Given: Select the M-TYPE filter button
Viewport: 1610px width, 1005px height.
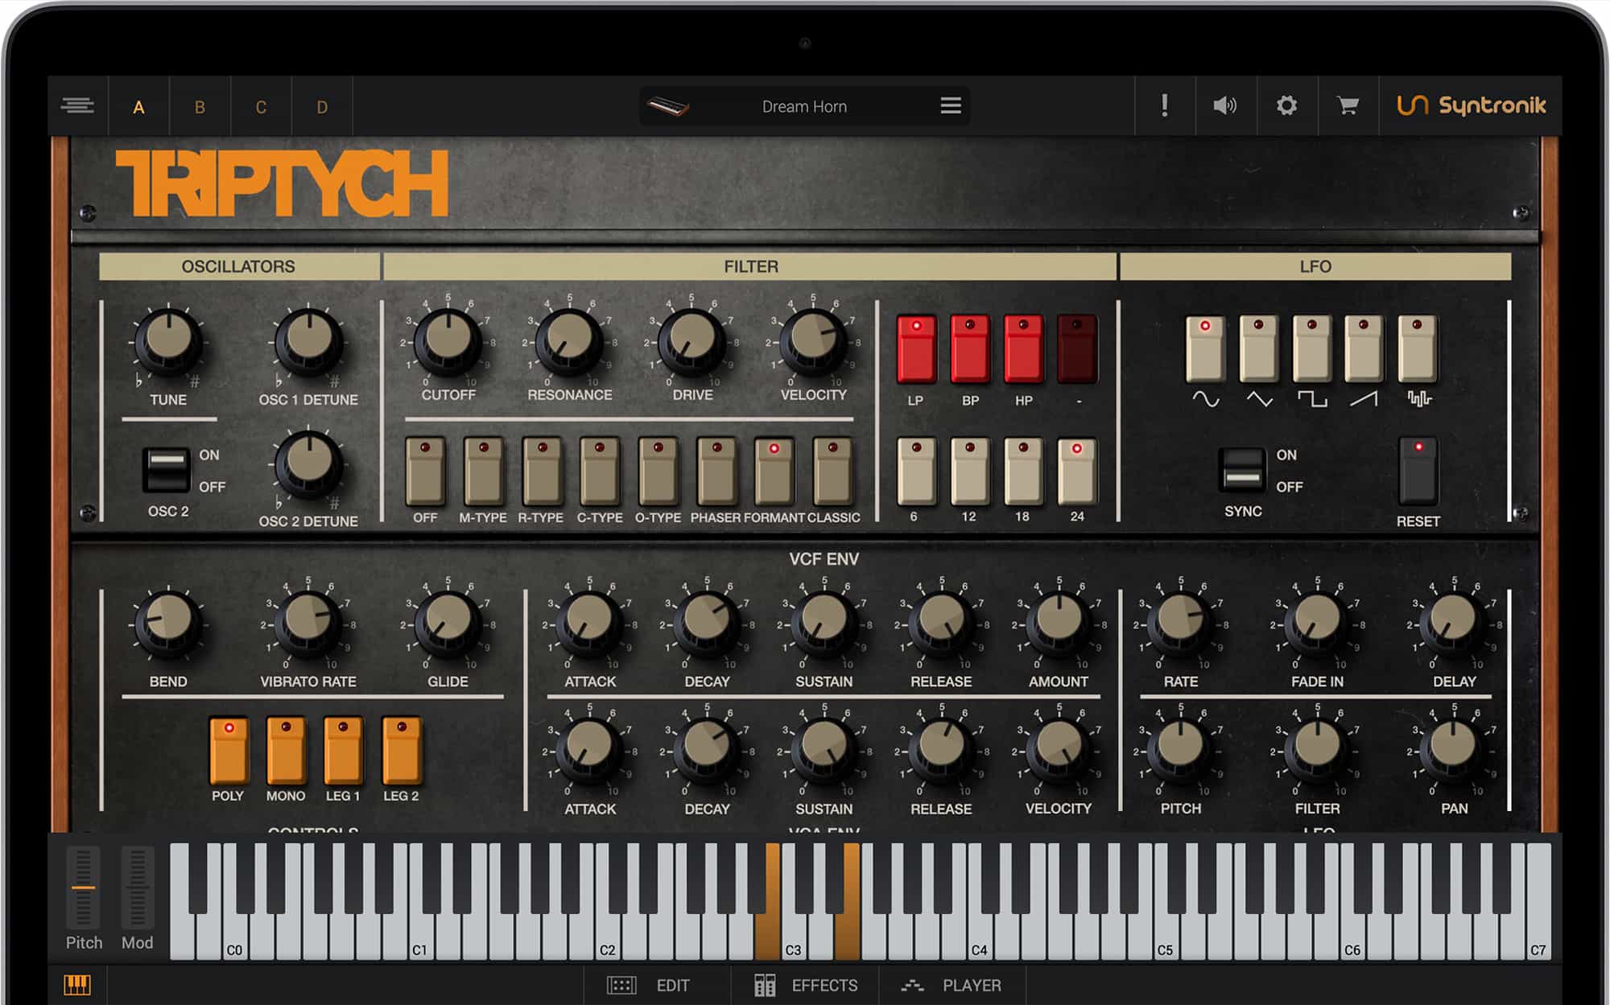Looking at the screenshot, I should pos(483,471).
